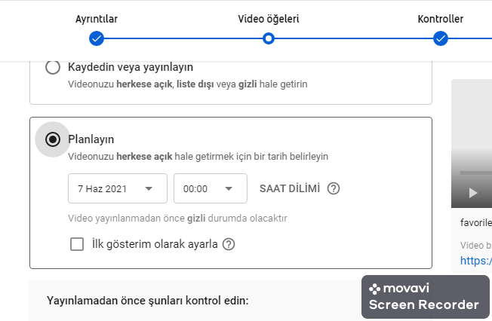
Task: Click the SAAT DİLİMİ button
Action: [x=290, y=188]
